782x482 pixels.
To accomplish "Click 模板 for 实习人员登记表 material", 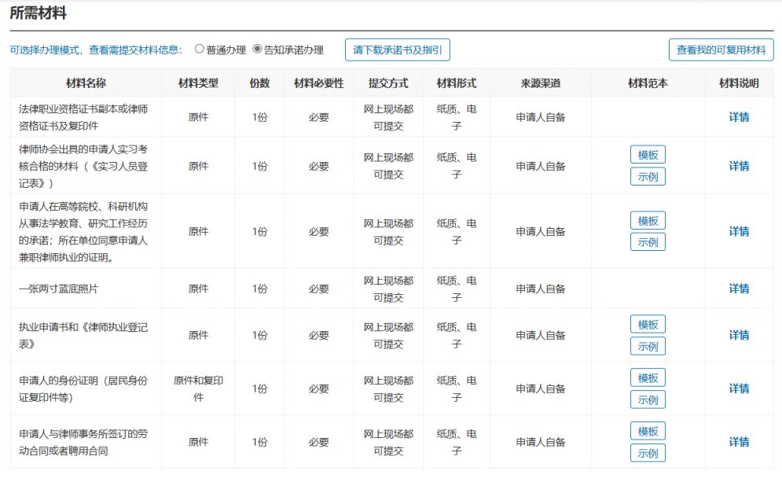I will coord(647,154).
